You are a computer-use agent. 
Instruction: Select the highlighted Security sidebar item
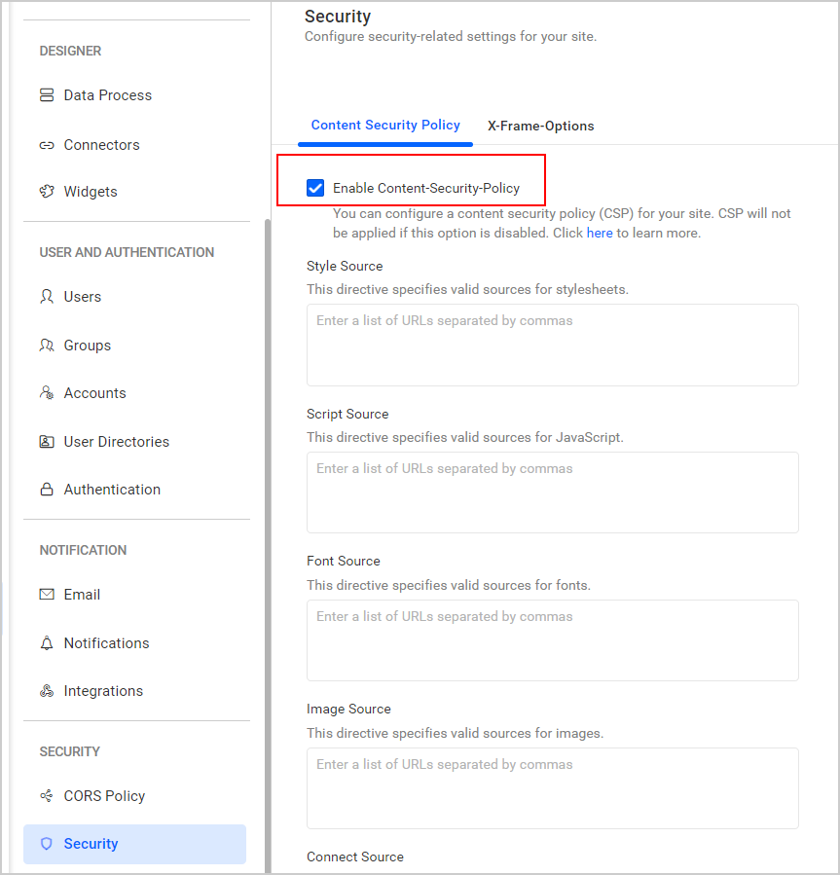click(91, 843)
